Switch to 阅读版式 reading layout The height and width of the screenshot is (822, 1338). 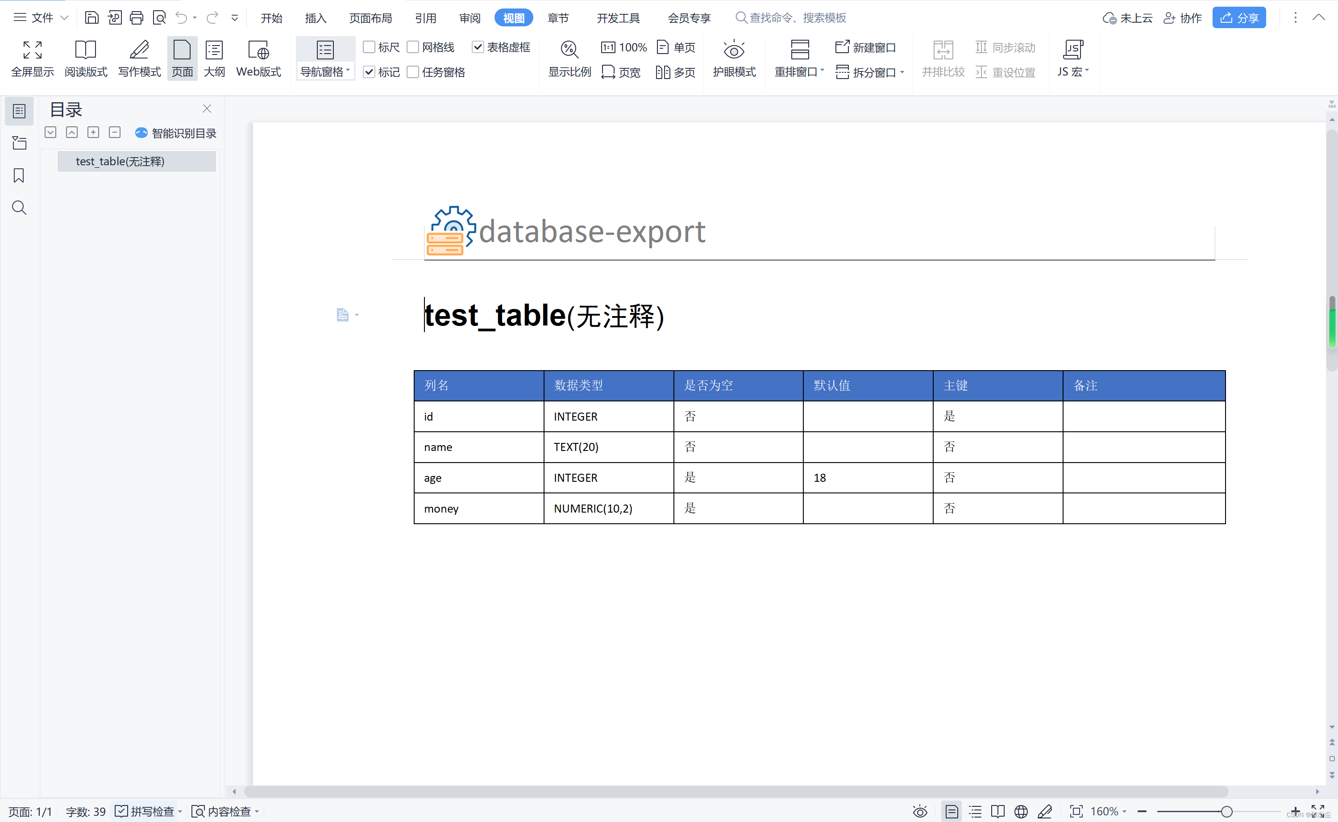85,57
